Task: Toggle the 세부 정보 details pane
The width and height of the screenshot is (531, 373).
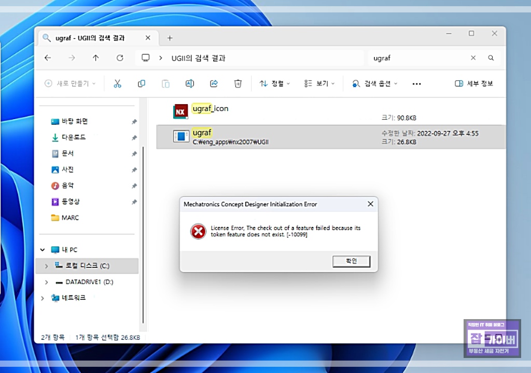Action: pyautogui.click(x=474, y=83)
